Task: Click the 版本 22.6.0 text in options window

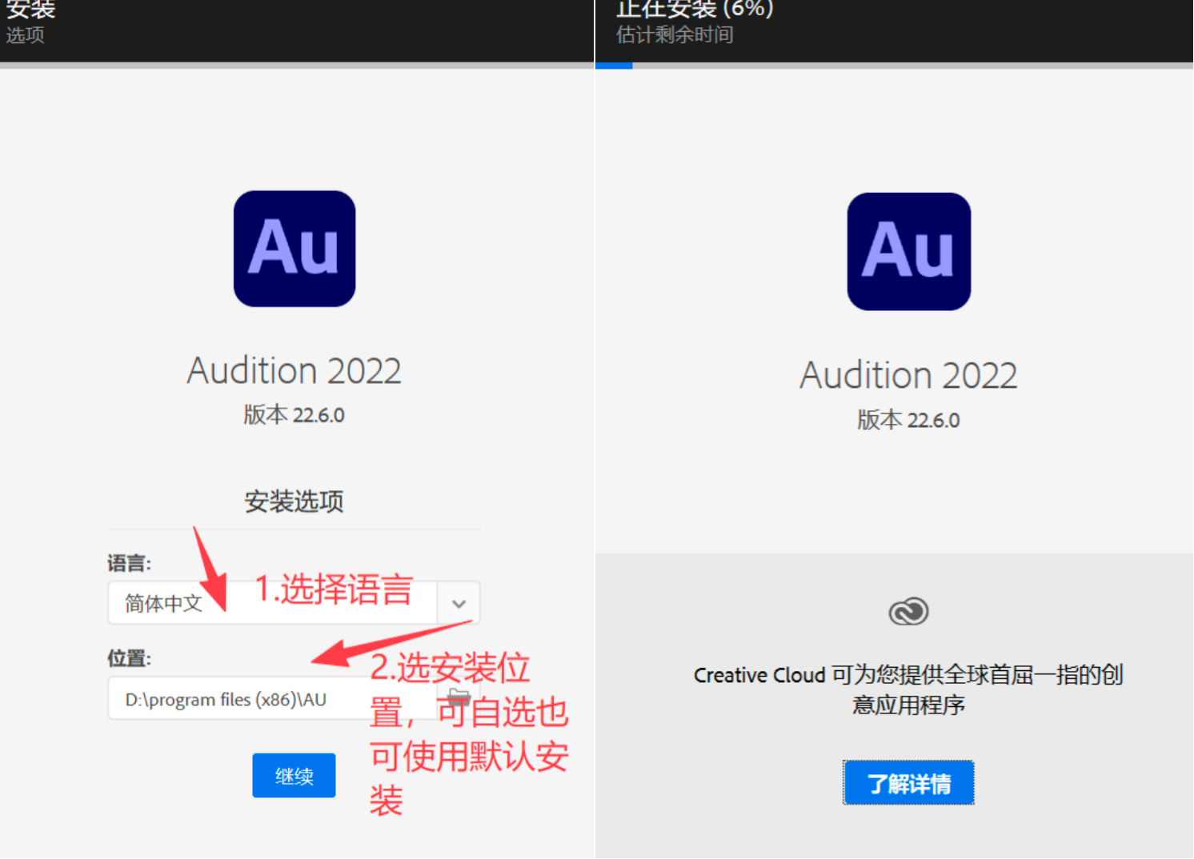Action: (x=294, y=415)
